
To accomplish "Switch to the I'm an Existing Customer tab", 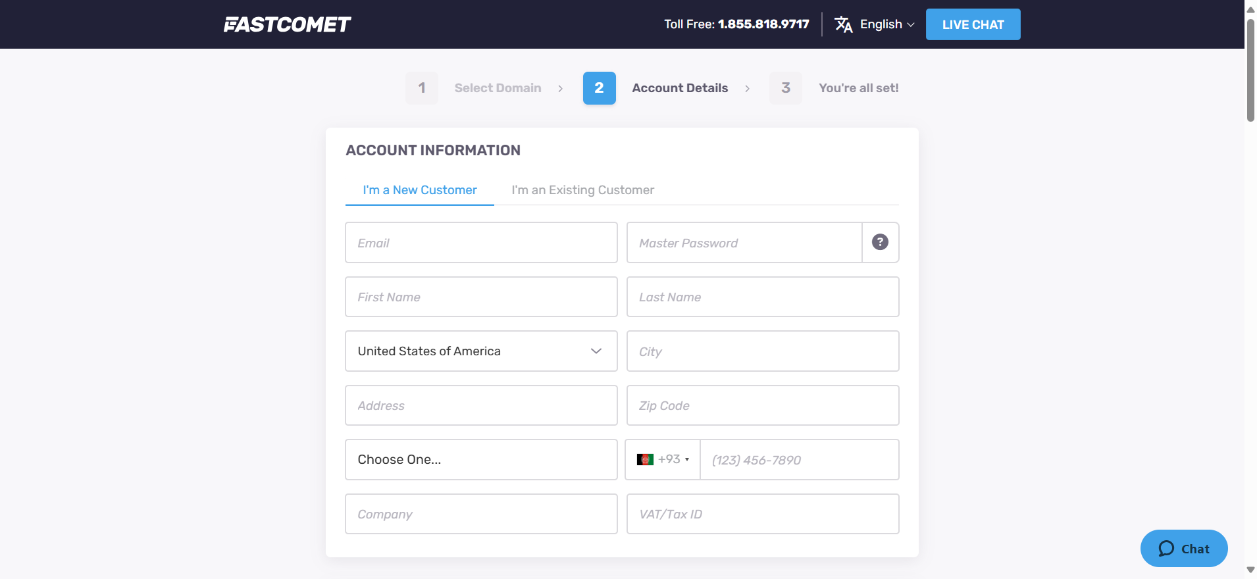I will [582, 190].
